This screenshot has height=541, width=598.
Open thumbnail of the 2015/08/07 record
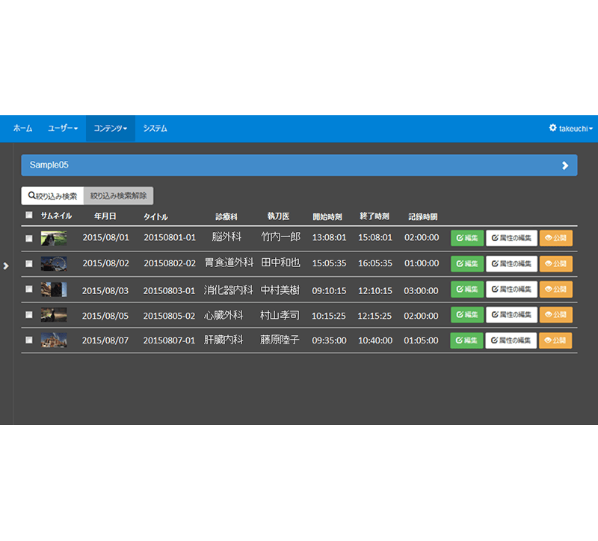pos(54,340)
